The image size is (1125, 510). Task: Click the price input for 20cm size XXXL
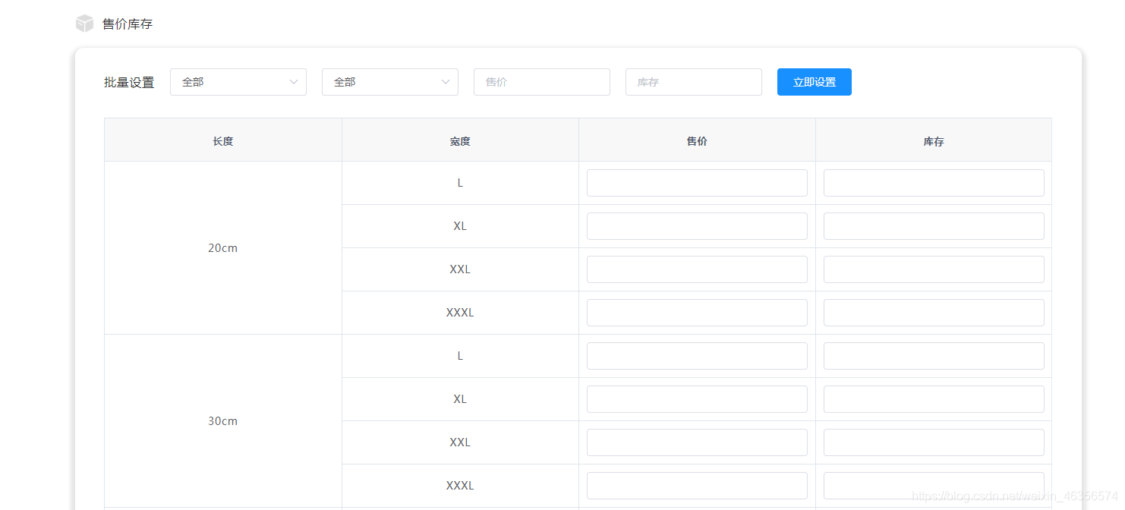tap(696, 312)
